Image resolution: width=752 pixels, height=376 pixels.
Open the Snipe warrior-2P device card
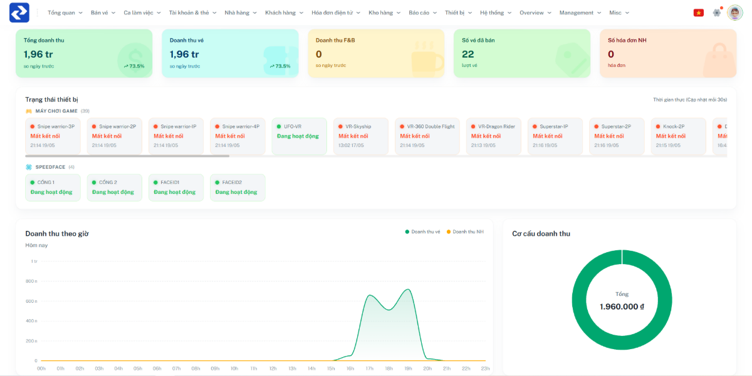114,136
